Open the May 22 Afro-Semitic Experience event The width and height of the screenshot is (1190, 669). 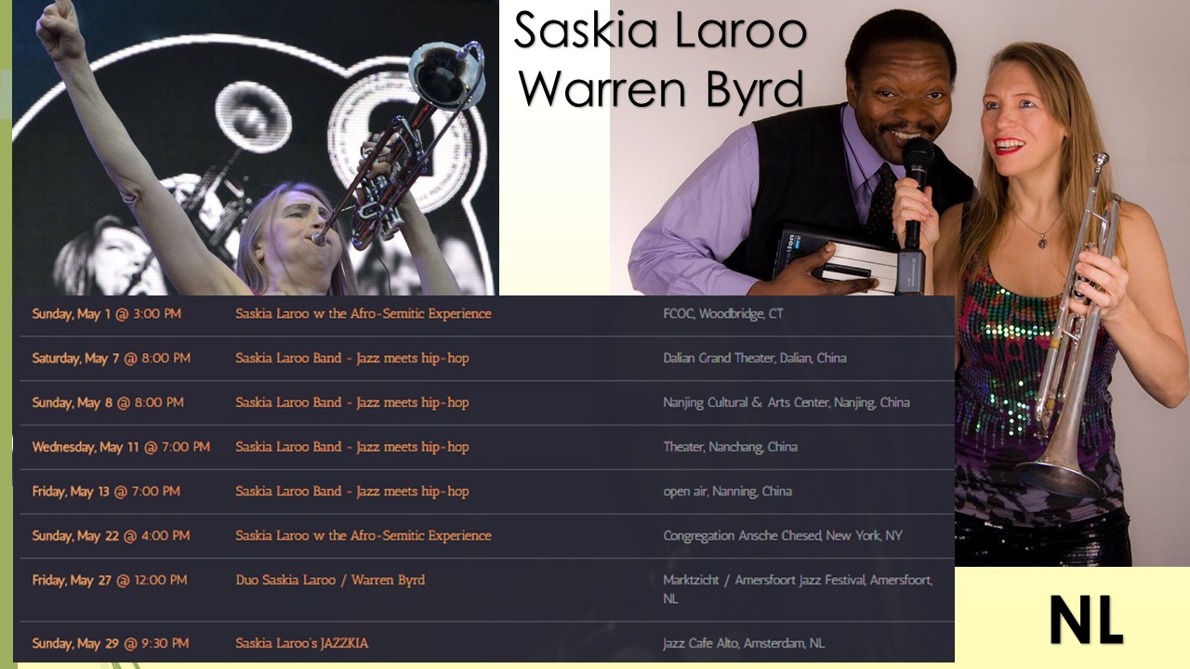coord(364,536)
